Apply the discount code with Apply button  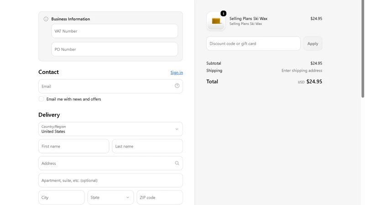click(x=313, y=43)
